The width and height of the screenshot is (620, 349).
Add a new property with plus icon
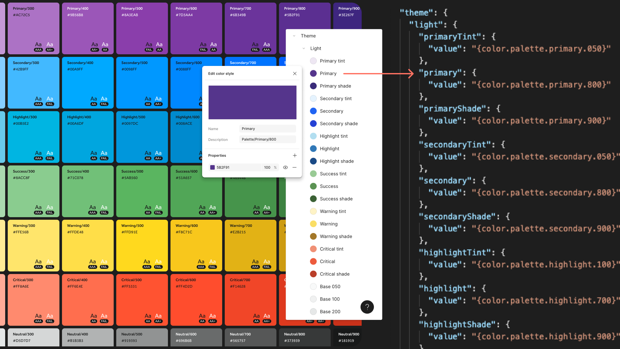[294, 155]
